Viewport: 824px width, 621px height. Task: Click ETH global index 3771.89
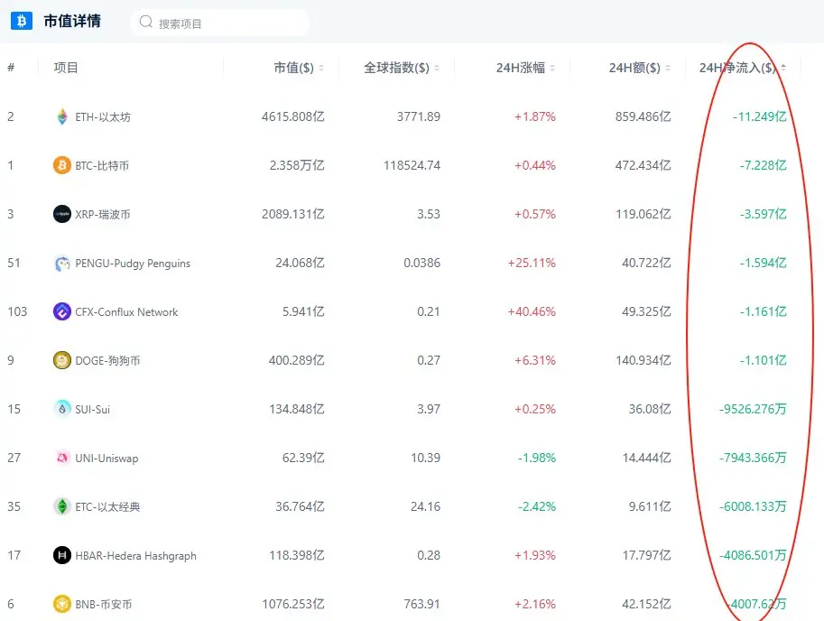pyautogui.click(x=418, y=116)
